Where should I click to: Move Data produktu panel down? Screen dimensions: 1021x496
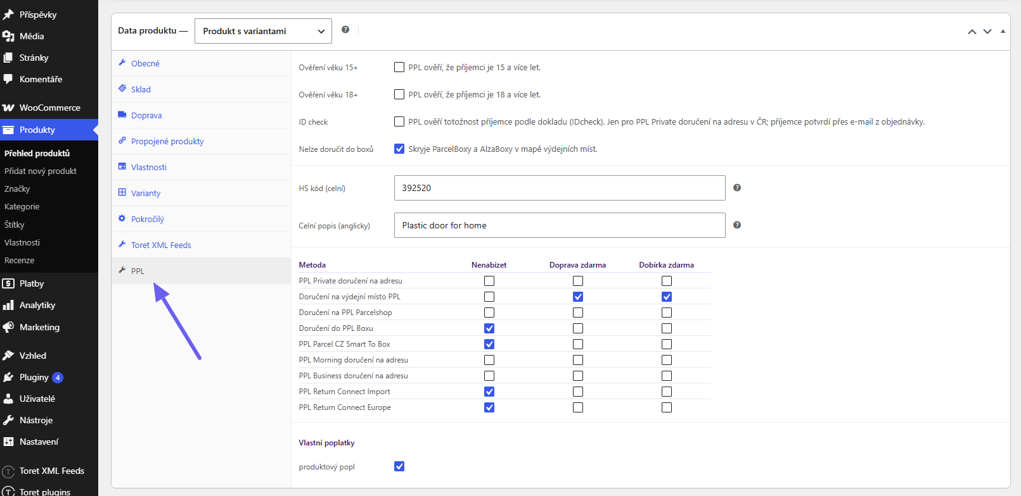point(987,32)
